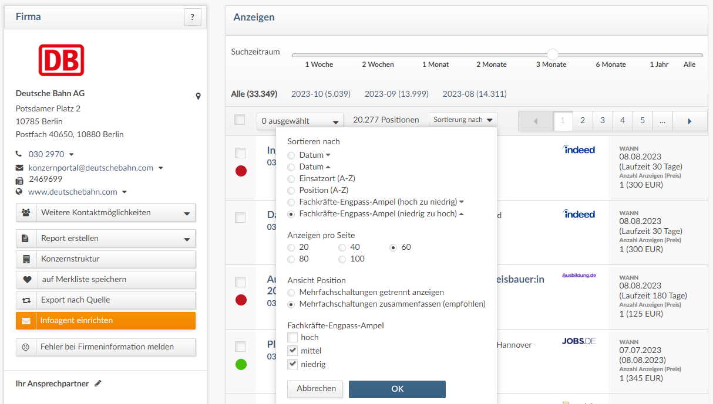Go to page 3 of results
713x404 pixels.
pos(603,120)
